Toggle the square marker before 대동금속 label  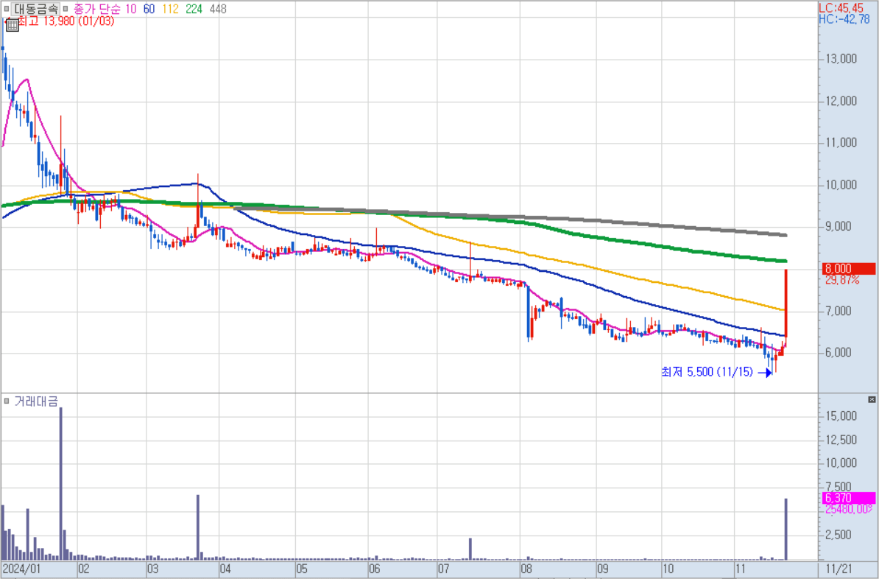6,9
